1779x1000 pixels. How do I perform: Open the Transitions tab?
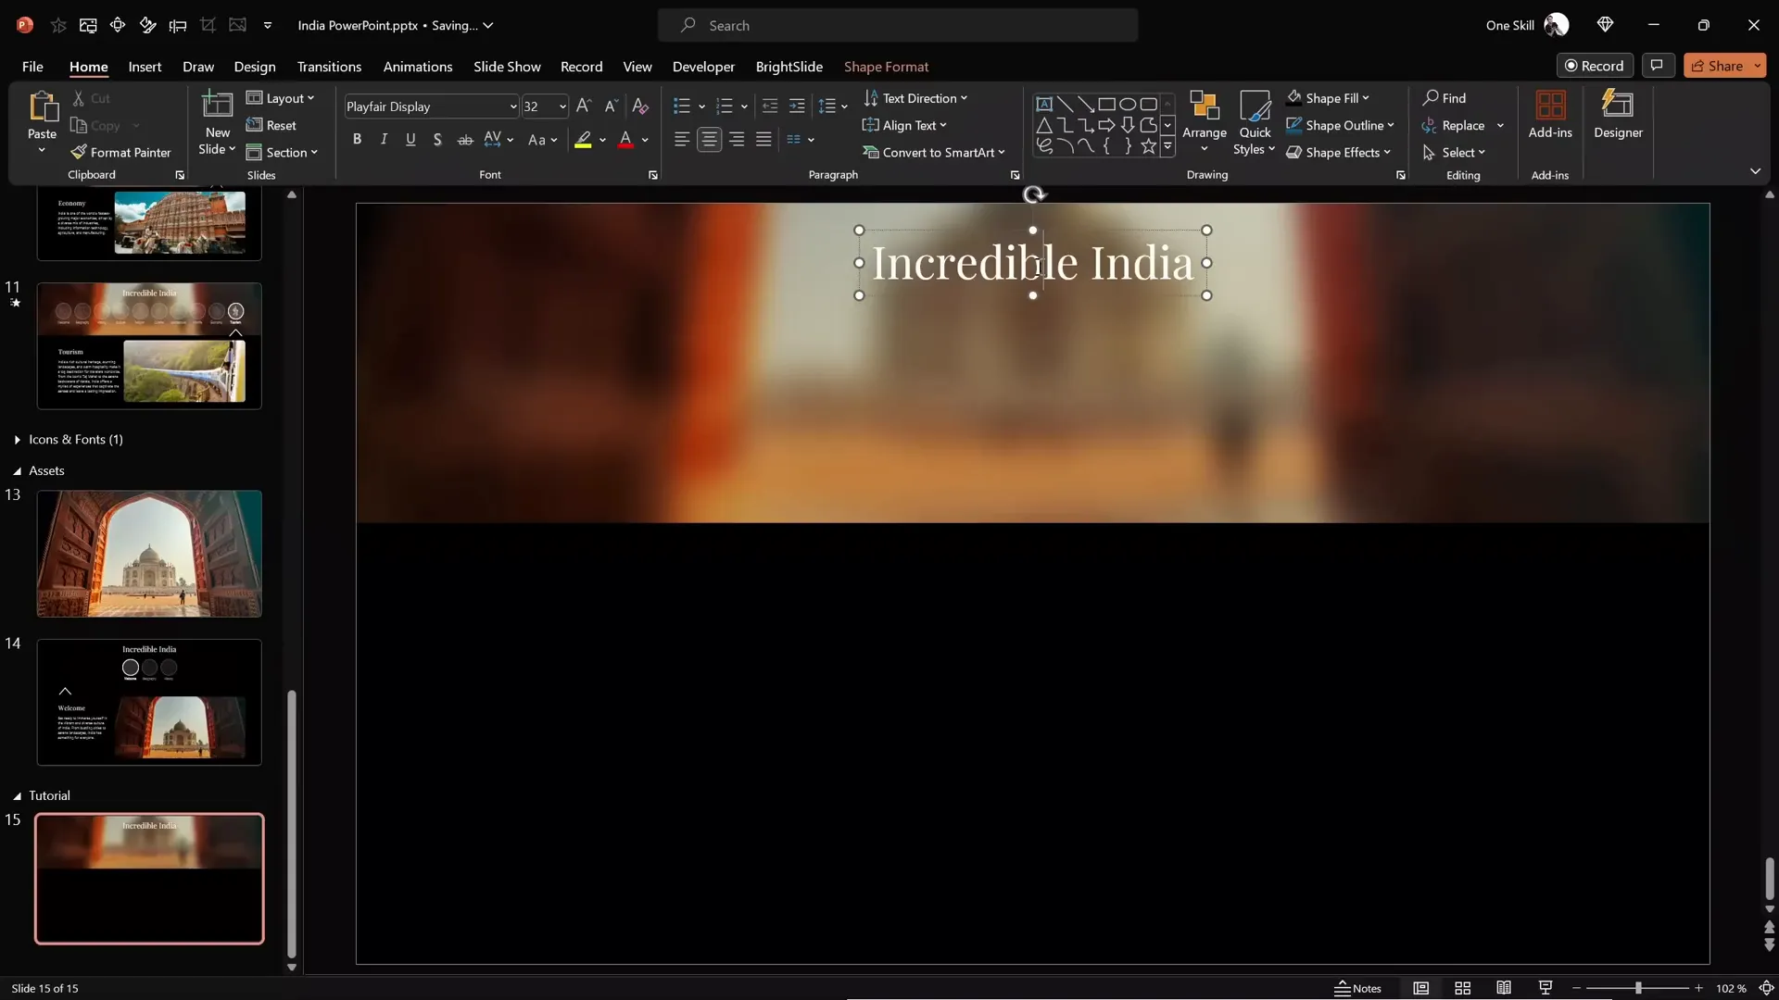click(x=329, y=67)
